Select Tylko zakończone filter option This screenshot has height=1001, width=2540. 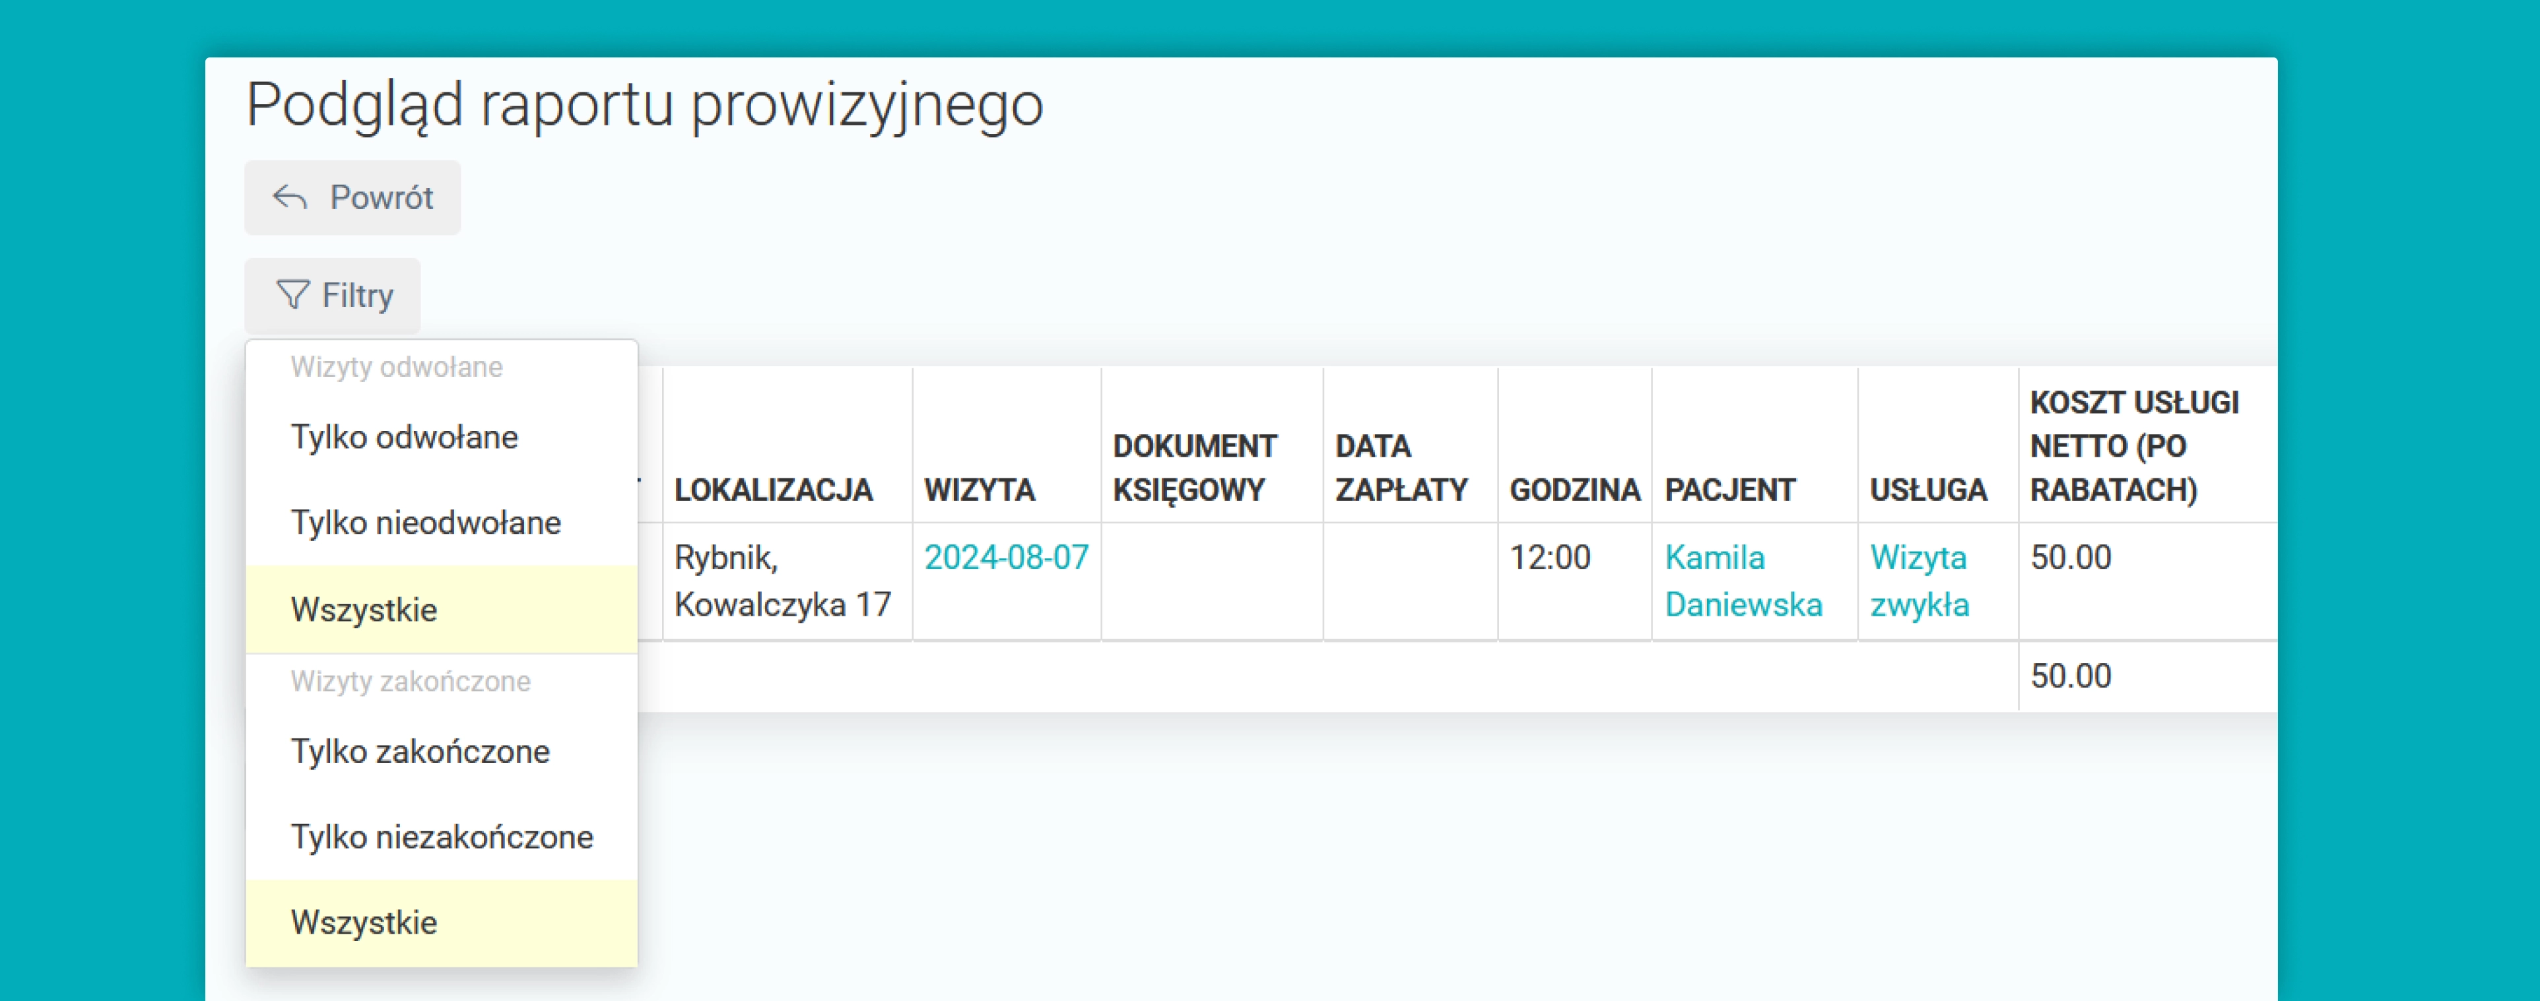(442, 751)
